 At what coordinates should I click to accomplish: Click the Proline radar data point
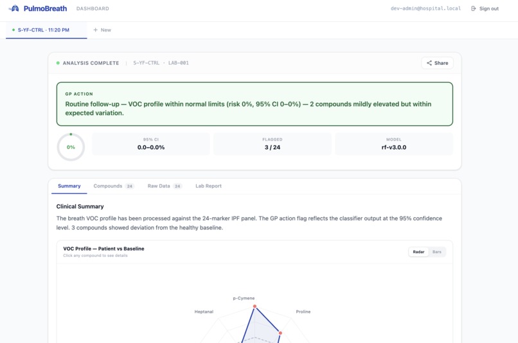click(280, 333)
